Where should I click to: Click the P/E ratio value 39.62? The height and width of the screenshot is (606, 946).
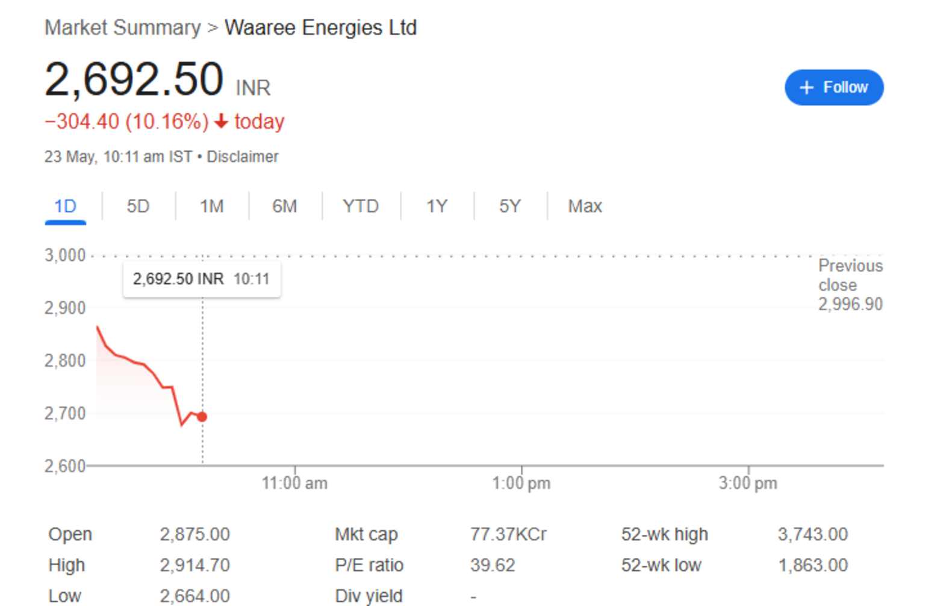493,565
